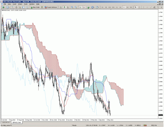The height and width of the screenshot is (127, 164).
Task: Open the Insert menu
Action: [x=14, y=4]
